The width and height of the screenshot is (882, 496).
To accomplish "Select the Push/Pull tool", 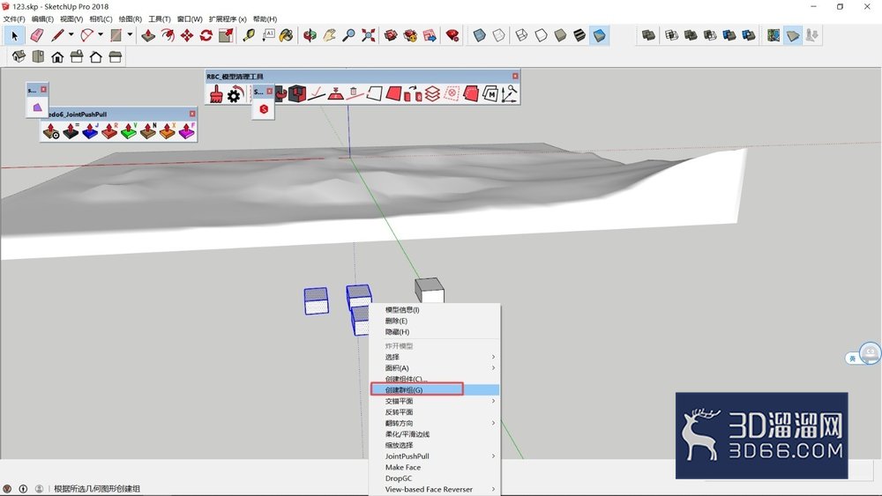I will pyautogui.click(x=148, y=35).
